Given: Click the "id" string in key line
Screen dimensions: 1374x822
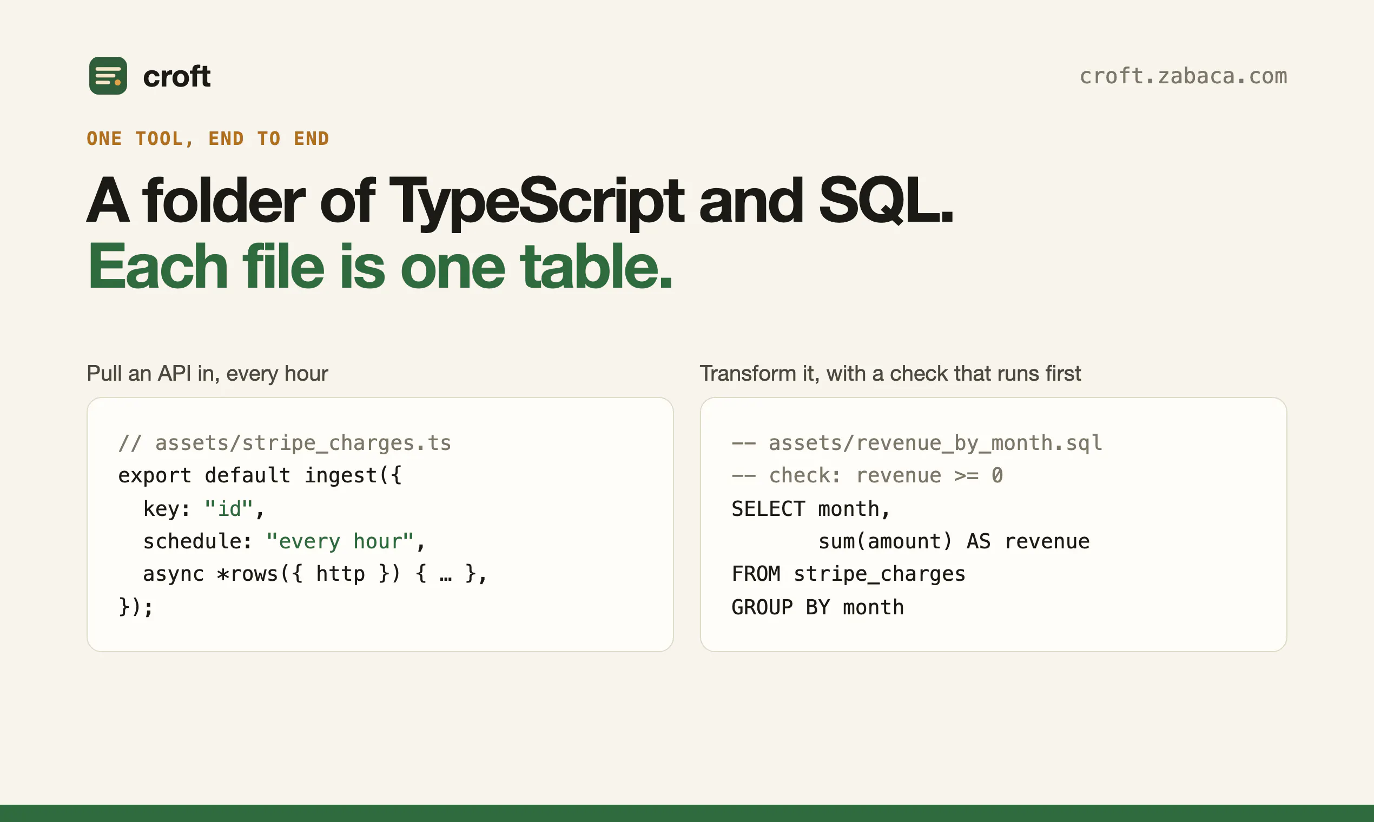Looking at the screenshot, I should (229, 509).
